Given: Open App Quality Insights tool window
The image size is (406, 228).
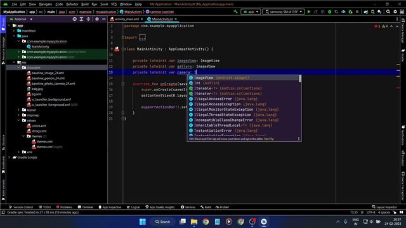Looking at the screenshot, I should (160, 207).
